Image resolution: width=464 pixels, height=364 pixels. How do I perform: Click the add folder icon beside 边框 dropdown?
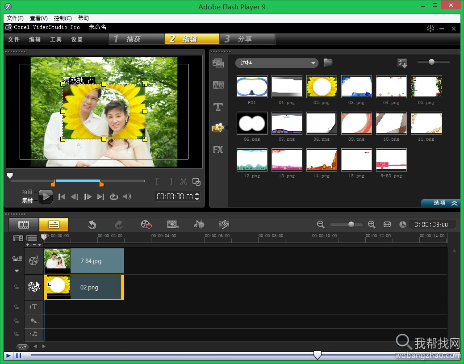[x=328, y=63]
